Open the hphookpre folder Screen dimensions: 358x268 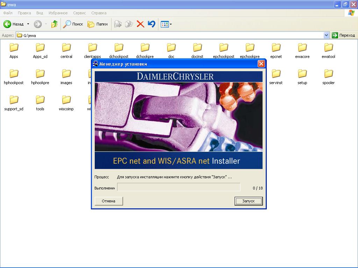[40, 77]
